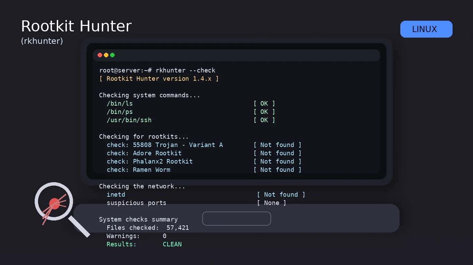Click the '(rkhunter)' subtitle
Viewport: 473px width, 265px height.
point(42,41)
